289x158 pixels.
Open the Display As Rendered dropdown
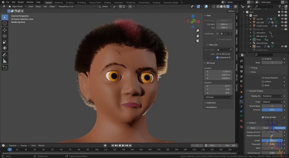272,96
